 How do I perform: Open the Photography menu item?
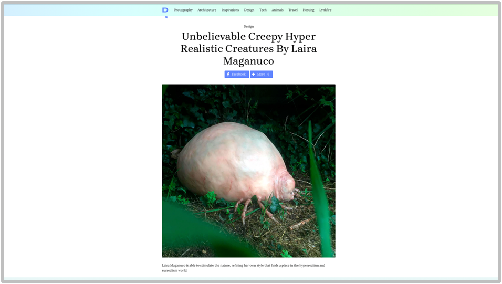(183, 10)
